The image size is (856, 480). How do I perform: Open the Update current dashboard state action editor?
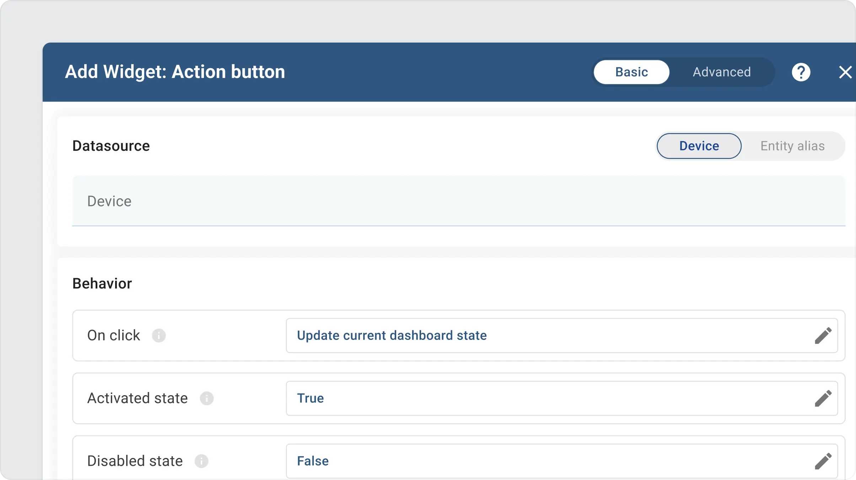pyautogui.click(x=392, y=336)
